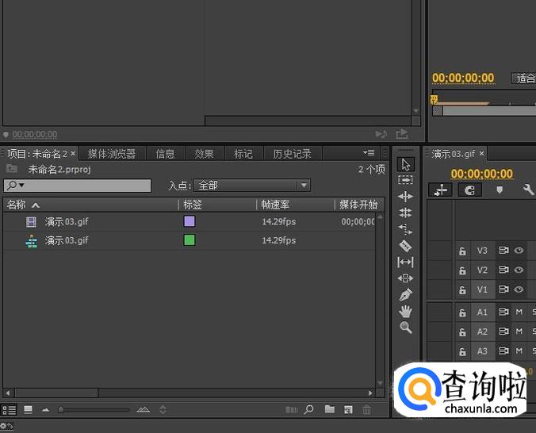Mute audio track A1
The image size is (536, 433).
(519, 312)
